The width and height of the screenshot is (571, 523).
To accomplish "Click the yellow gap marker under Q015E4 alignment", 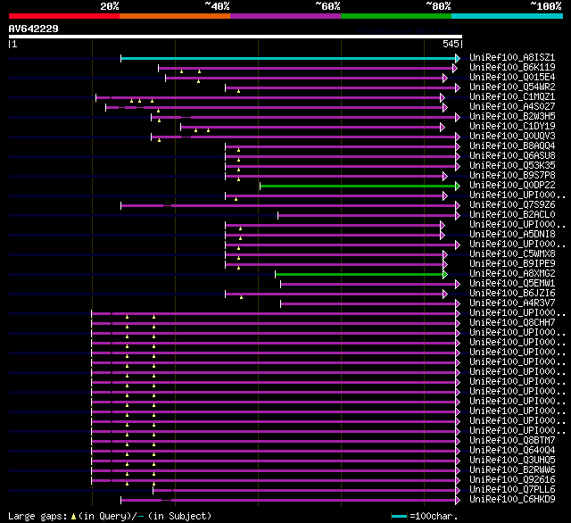I will (x=198, y=81).
